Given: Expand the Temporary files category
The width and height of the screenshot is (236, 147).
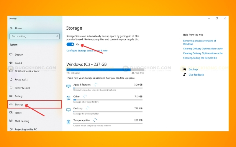Looking at the screenshot, I should coord(81,120).
